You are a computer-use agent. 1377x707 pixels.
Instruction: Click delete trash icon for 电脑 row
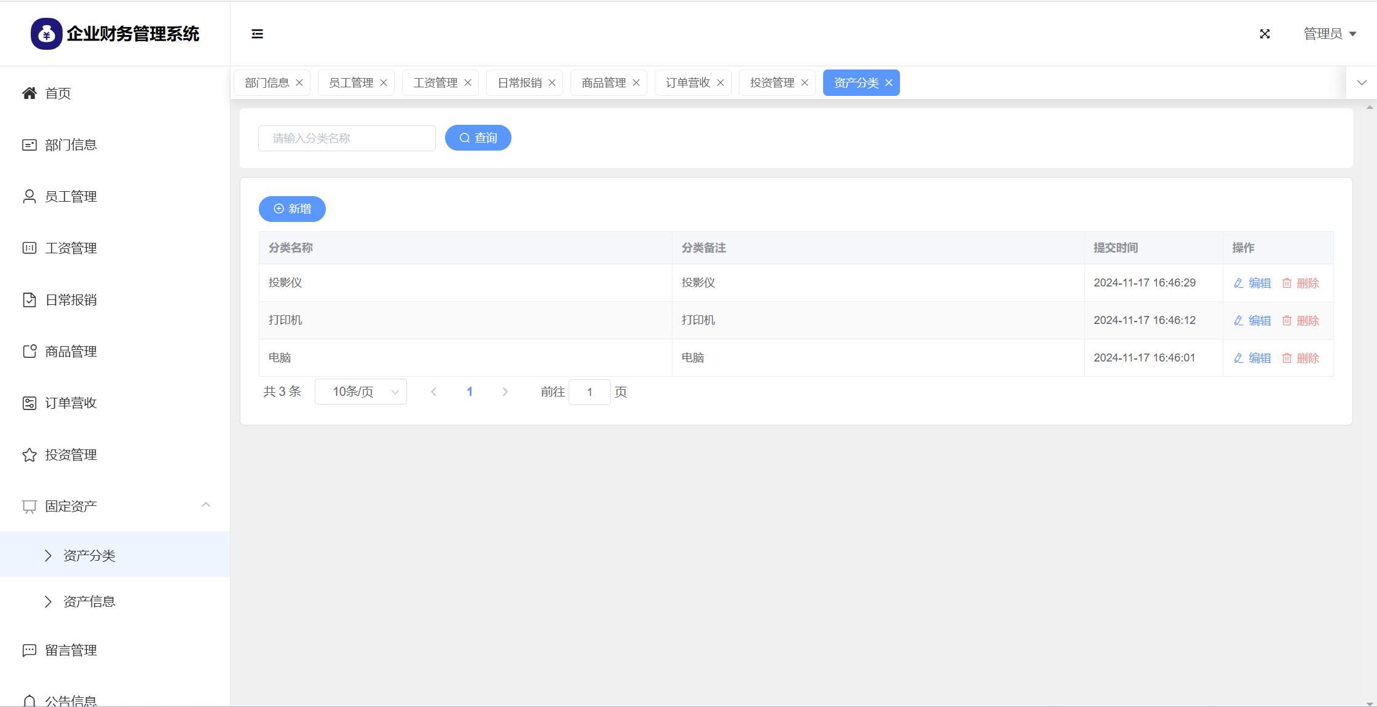click(x=1287, y=358)
